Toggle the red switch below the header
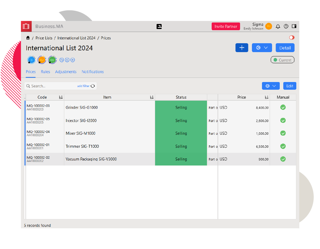 click(x=292, y=38)
